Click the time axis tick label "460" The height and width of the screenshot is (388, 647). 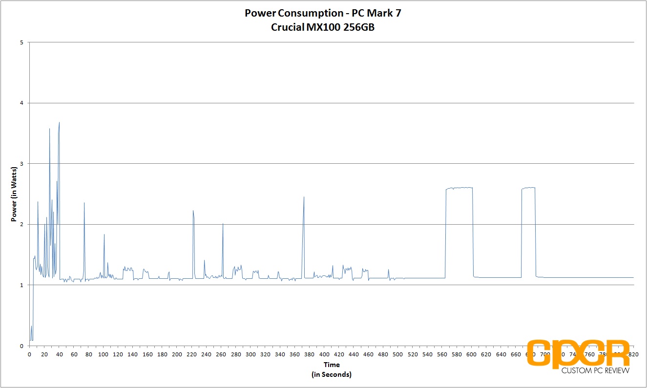[368, 354]
